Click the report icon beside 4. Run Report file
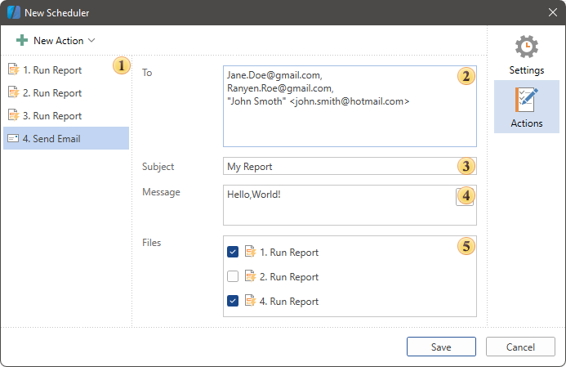This screenshot has height=367, width=566. pyautogui.click(x=251, y=302)
